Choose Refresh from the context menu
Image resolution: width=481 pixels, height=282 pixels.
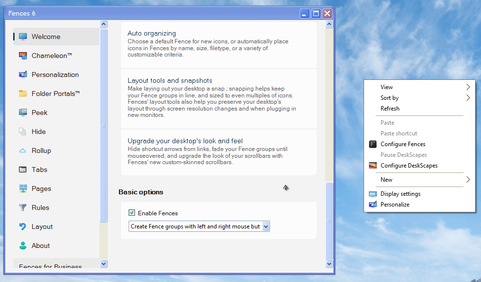click(x=390, y=109)
